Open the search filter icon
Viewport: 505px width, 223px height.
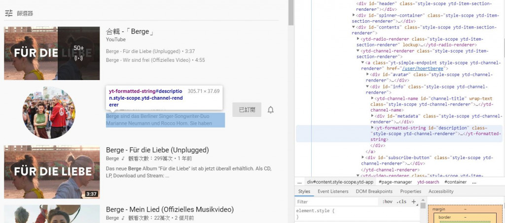click(9, 13)
